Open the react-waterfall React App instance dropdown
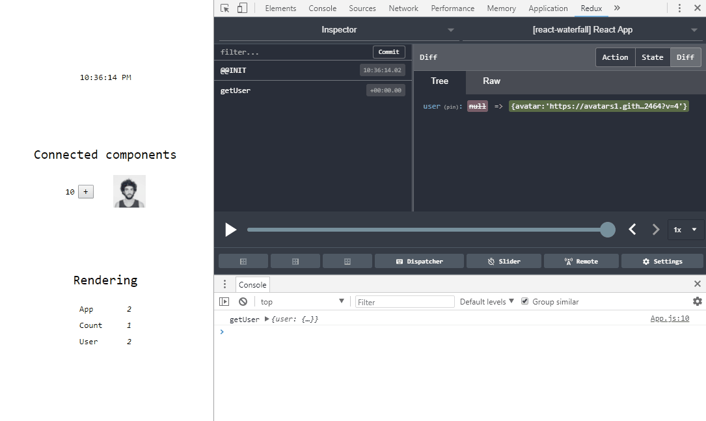 582,30
